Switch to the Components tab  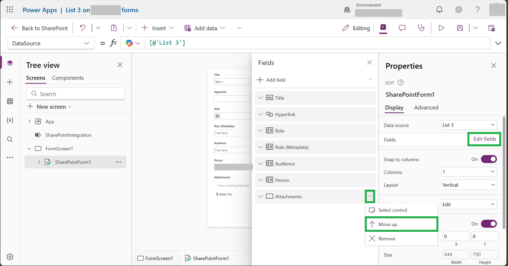pos(68,78)
